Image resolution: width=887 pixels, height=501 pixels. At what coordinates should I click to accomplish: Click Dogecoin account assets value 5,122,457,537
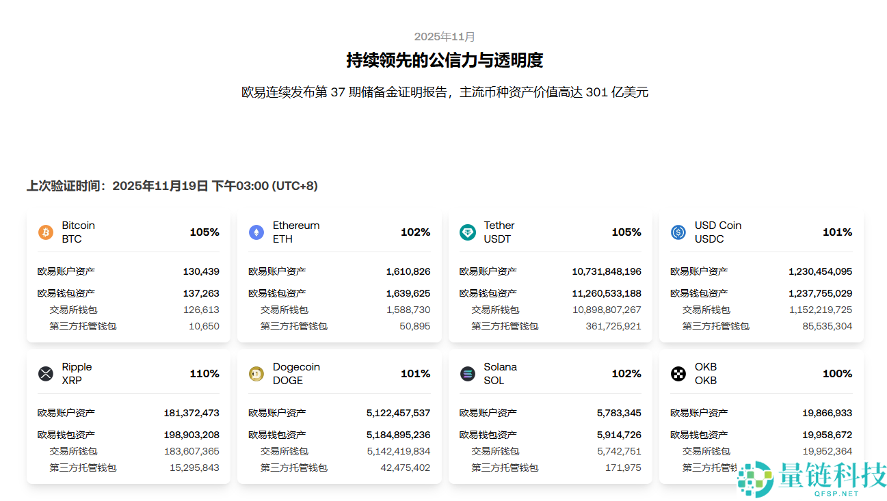tap(399, 413)
